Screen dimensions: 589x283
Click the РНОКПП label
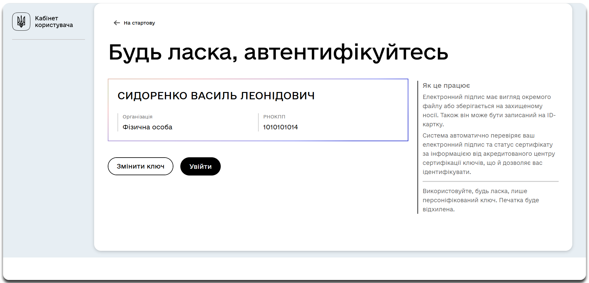(x=274, y=117)
